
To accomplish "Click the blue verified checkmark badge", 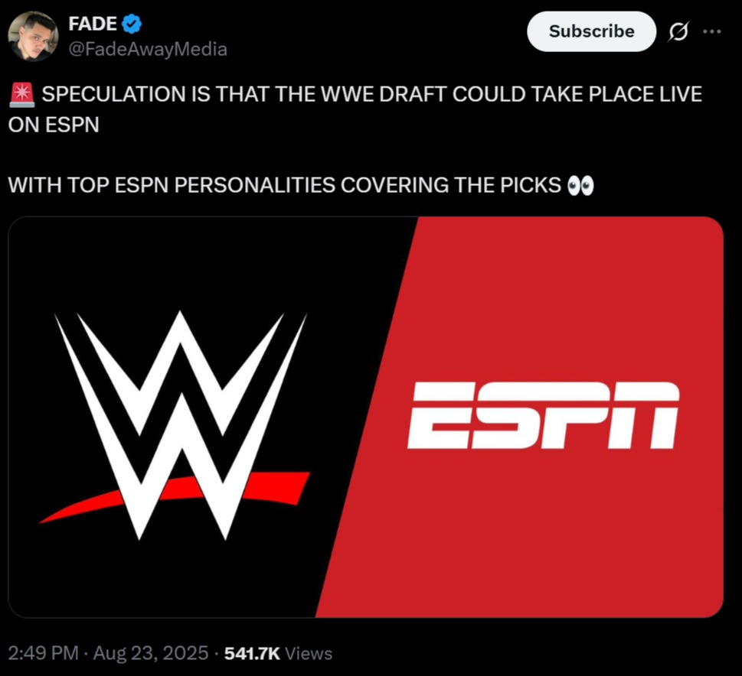I will coord(132,24).
